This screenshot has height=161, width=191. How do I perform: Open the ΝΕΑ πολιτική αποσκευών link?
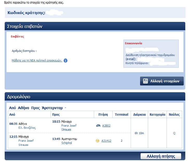[x=37, y=60]
